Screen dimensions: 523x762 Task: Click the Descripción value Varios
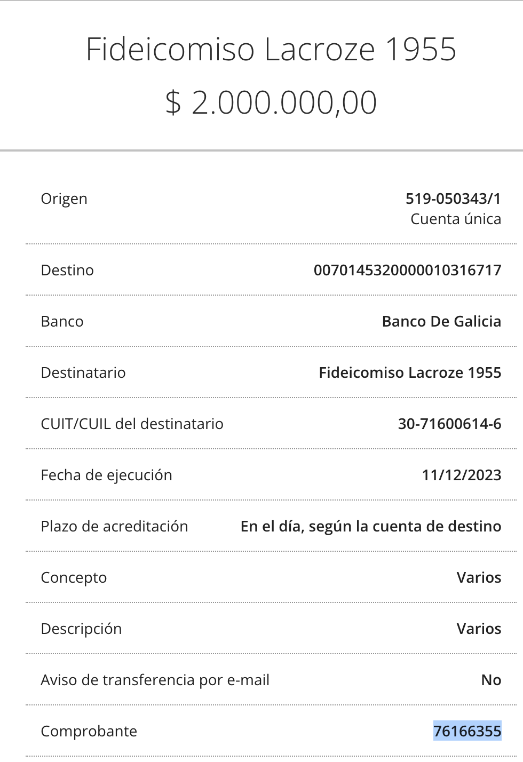479,629
